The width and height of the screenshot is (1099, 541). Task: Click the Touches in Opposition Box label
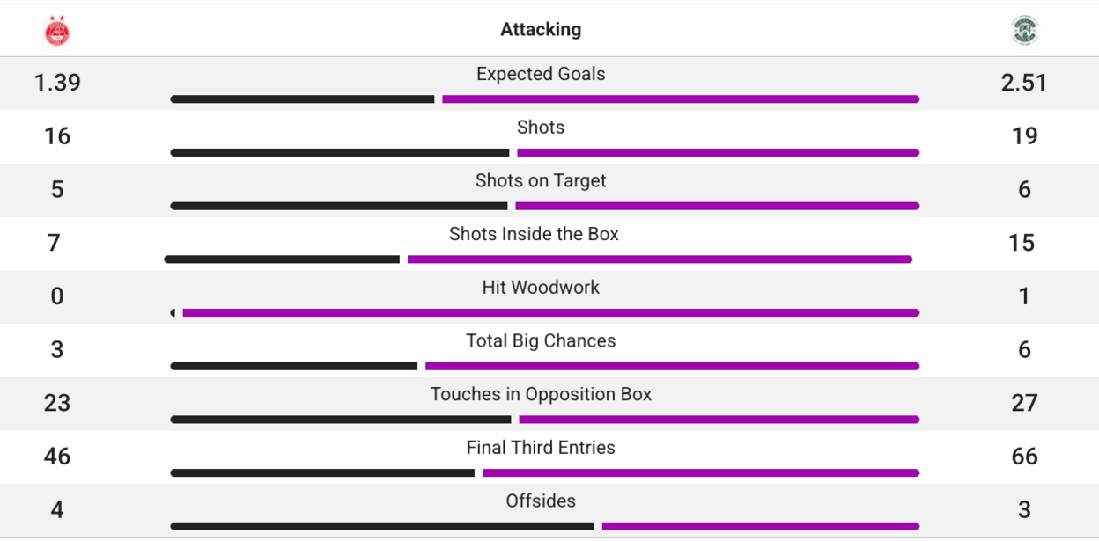tap(541, 394)
